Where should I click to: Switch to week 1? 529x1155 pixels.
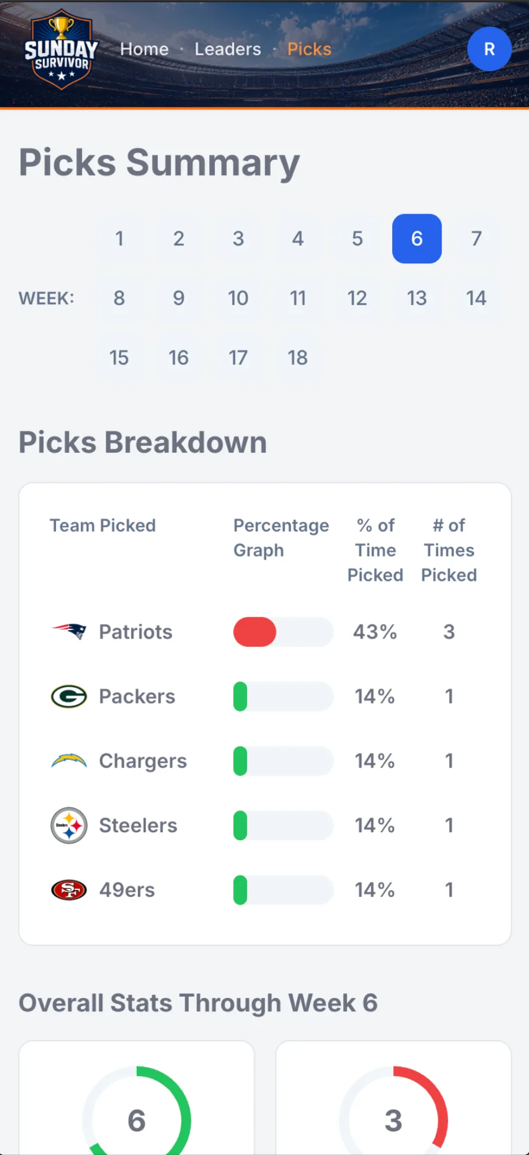coord(119,239)
